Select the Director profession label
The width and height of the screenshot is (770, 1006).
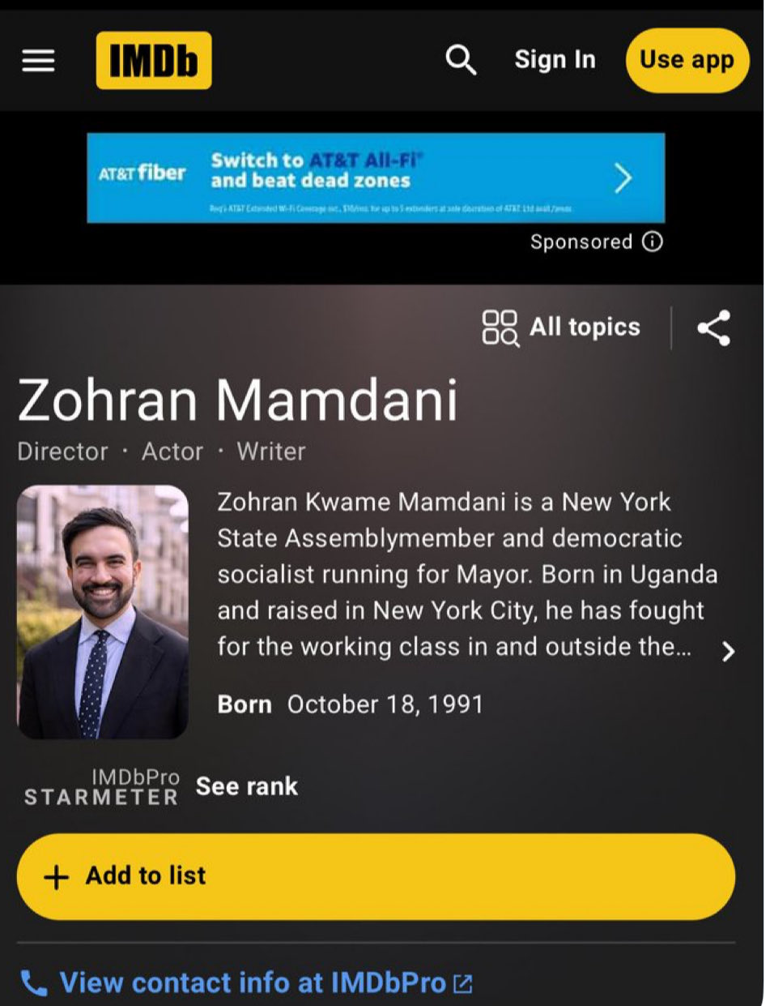pos(62,452)
